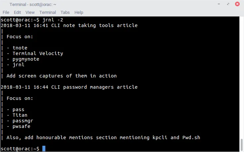Close the Terminal window
This screenshot has height=152, width=244.
237,4
